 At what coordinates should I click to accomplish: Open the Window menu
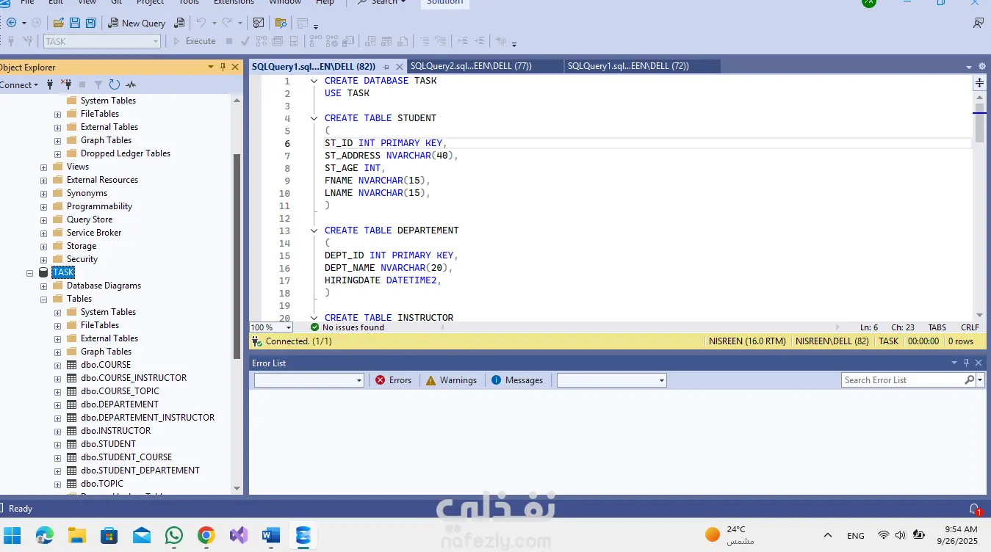[285, 2]
